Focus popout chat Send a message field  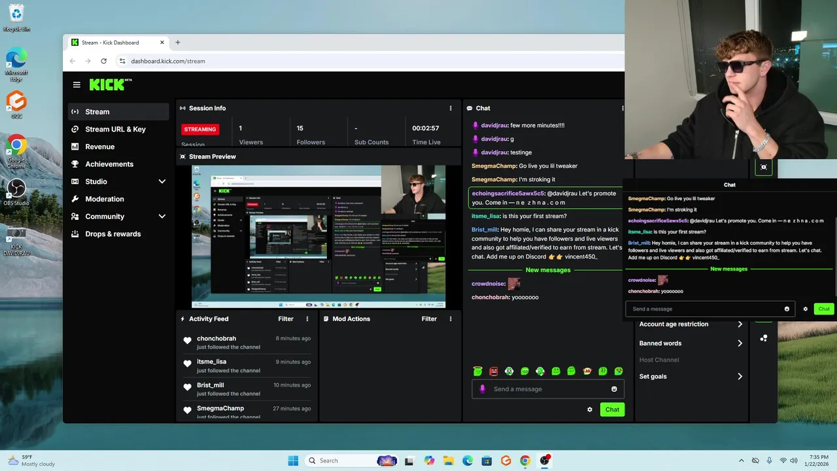coord(710,309)
